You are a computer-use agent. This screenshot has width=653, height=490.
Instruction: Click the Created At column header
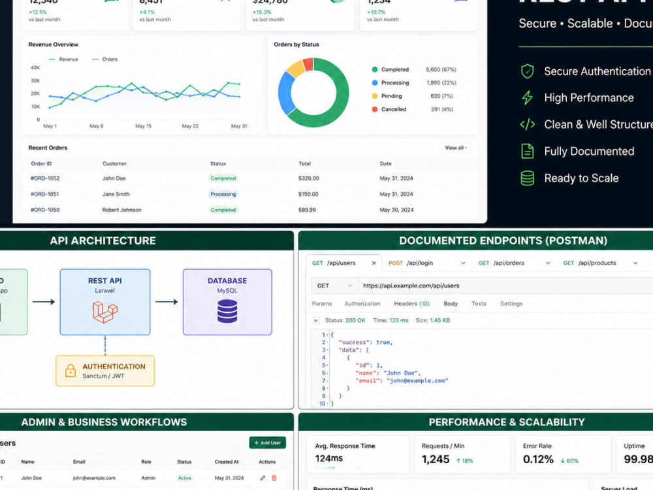click(x=227, y=462)
